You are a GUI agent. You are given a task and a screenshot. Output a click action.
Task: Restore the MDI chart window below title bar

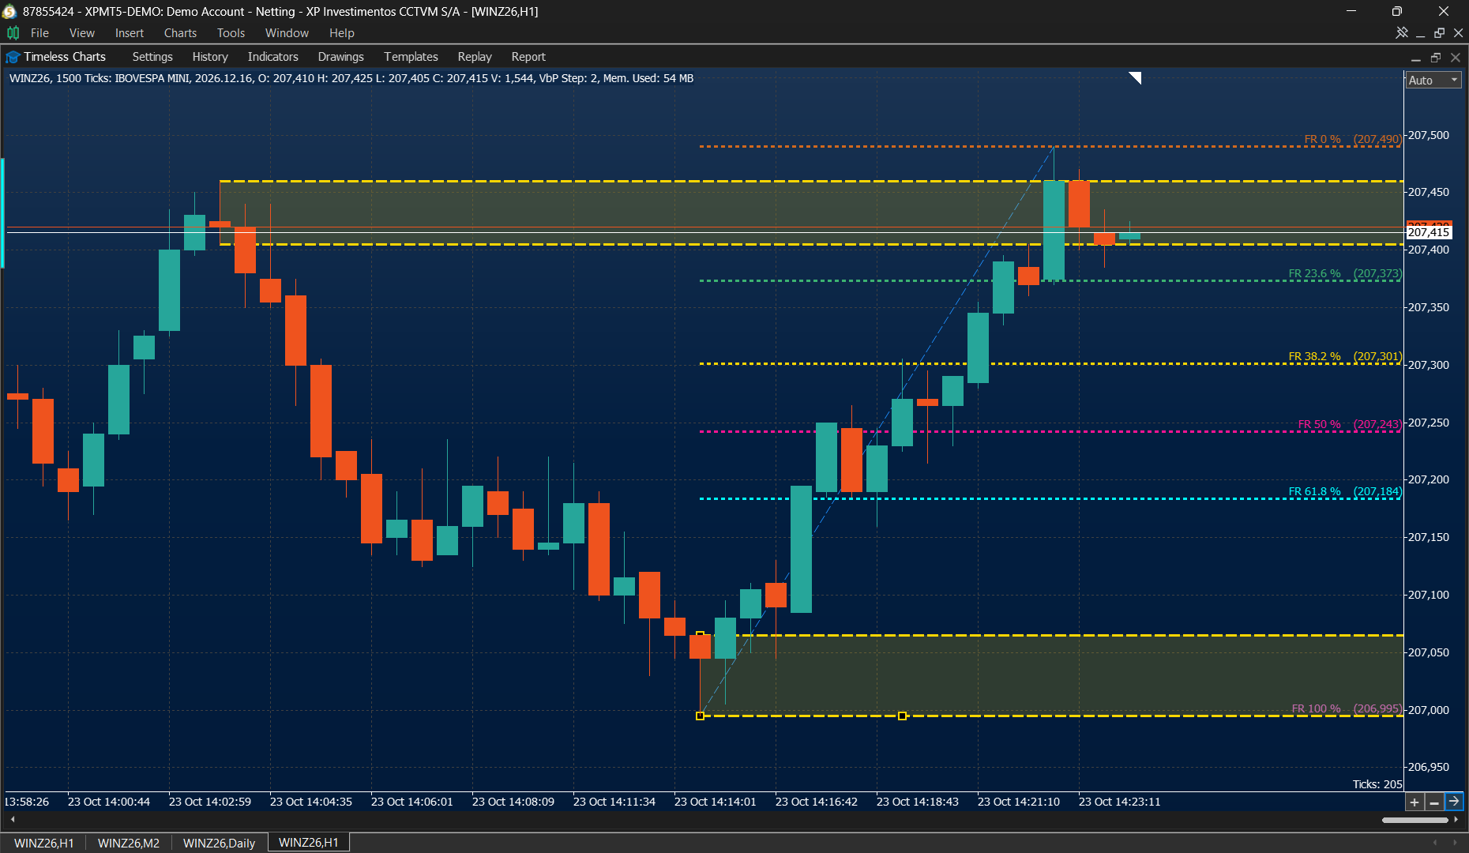[x=1439, y=32]
